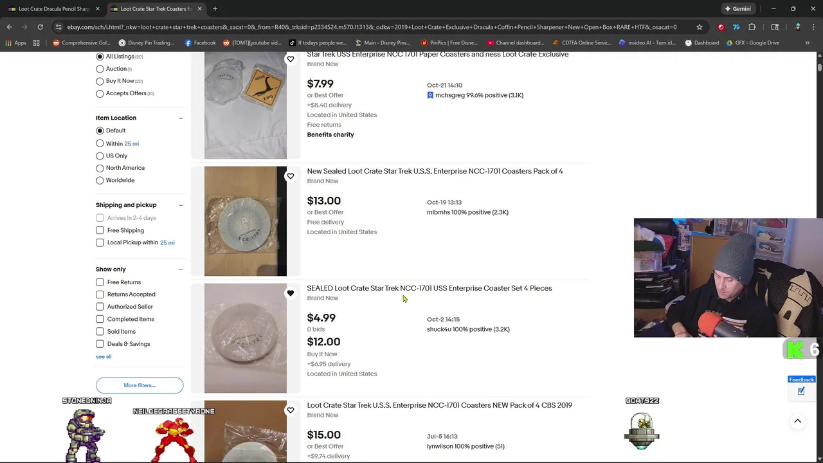
Task: Open a new browser tab
Action: (215, 9)
